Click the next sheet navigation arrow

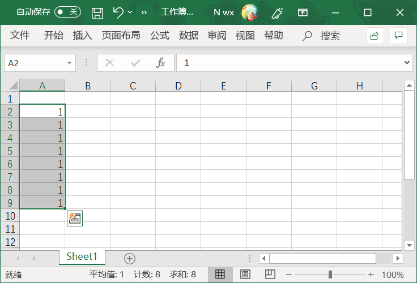(34, 258)
